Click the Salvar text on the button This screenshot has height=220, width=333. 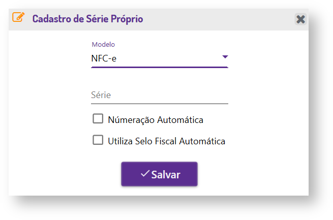point(166,175)
